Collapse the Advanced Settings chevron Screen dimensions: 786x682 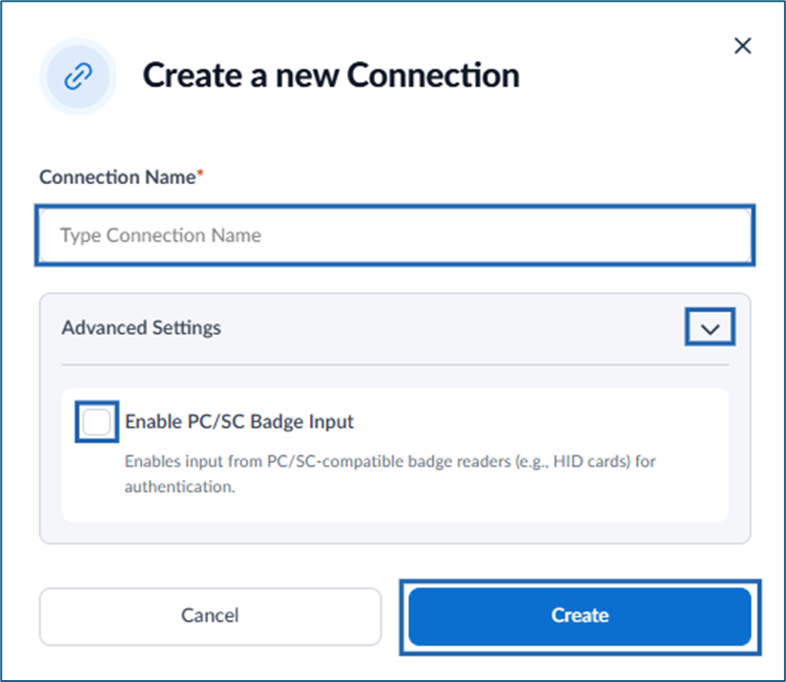(710, 328)
